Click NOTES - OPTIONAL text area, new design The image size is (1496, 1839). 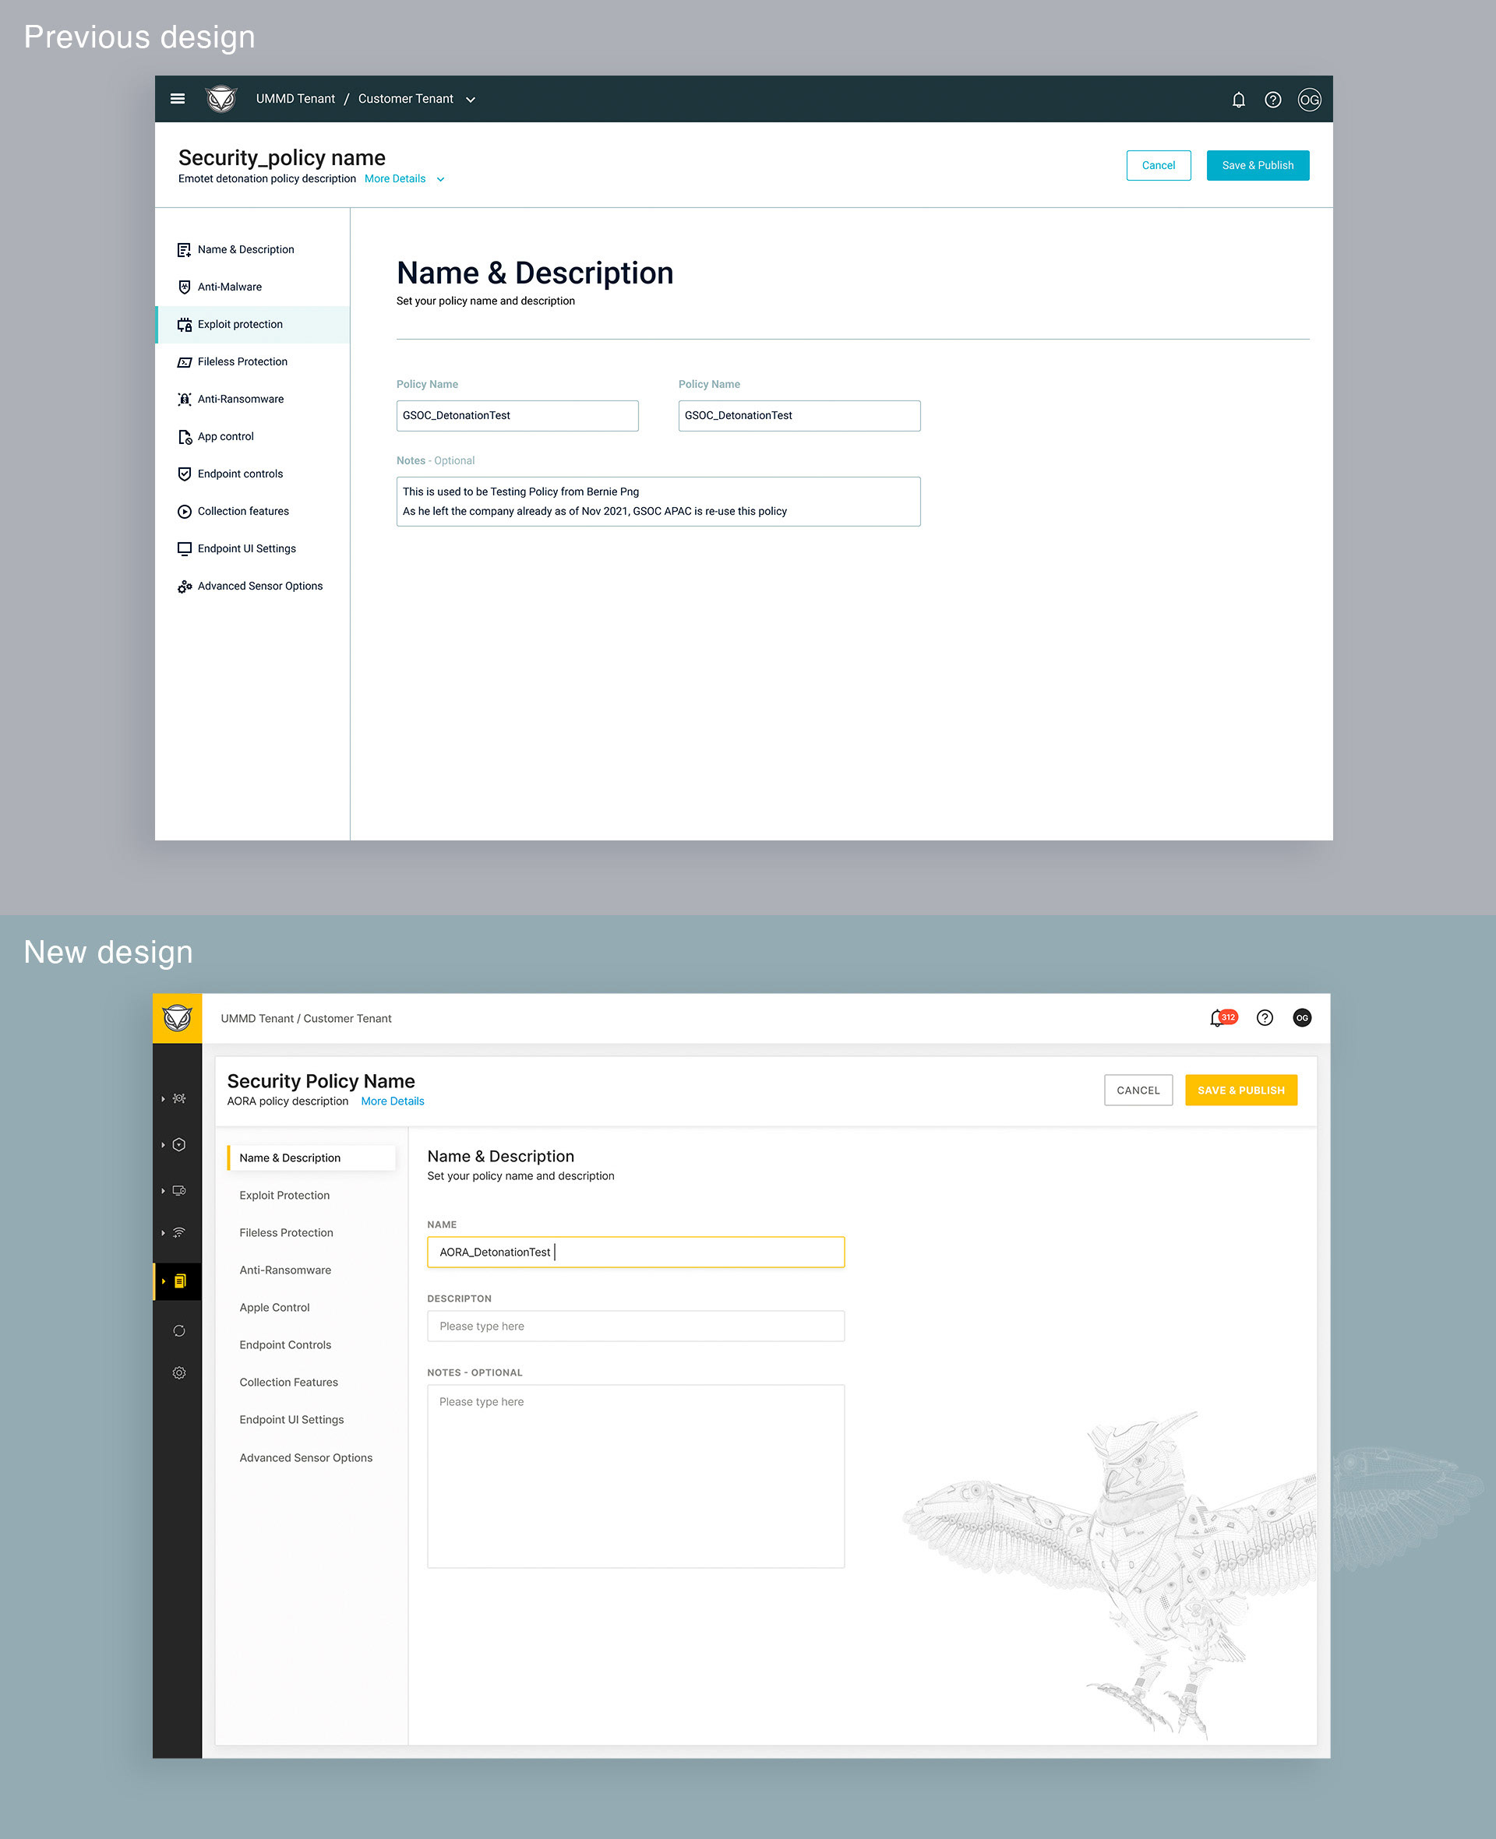click(636, 1476)
